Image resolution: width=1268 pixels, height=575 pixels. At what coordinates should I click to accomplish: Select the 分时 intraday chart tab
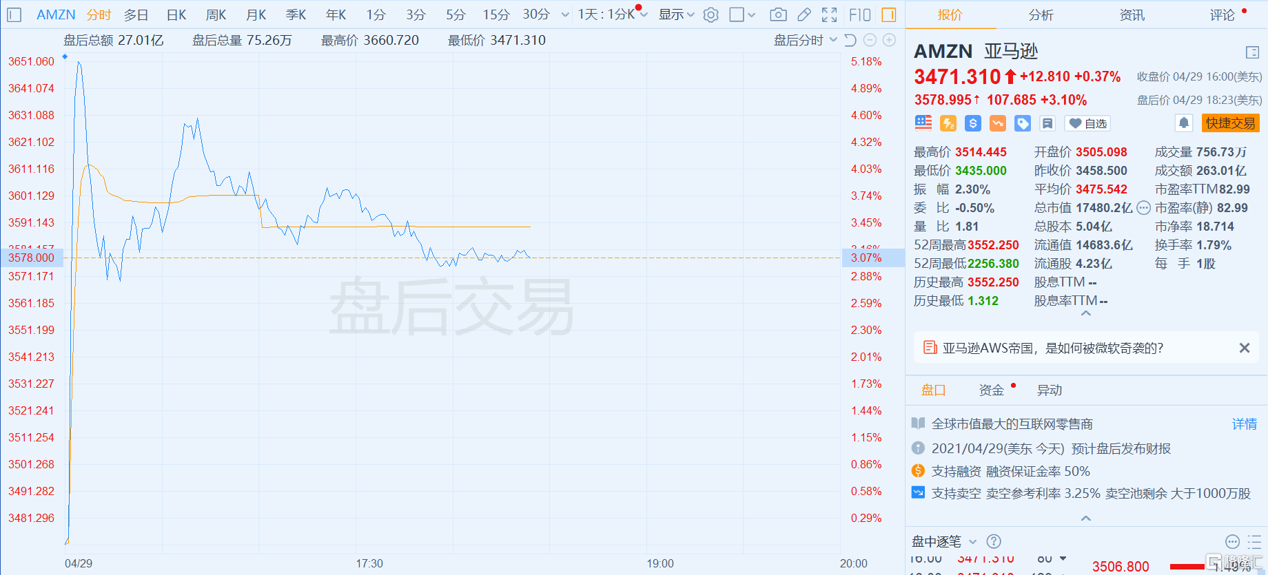99,14
